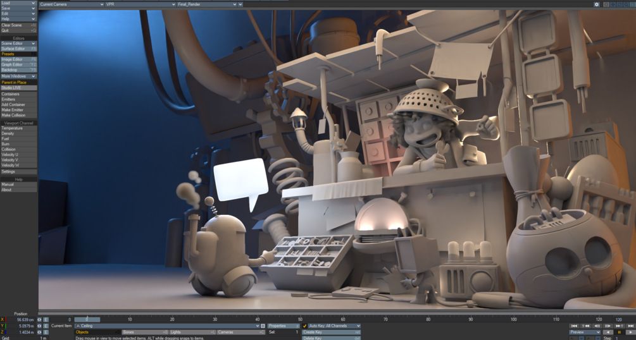Screen dimensions: 636x340
Task: Click the Make Emitter button
Action: click(x=18, y=110)
